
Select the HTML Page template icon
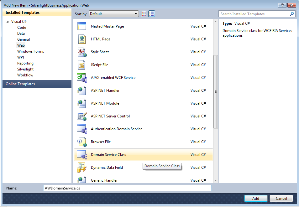(x=82, y=39)
